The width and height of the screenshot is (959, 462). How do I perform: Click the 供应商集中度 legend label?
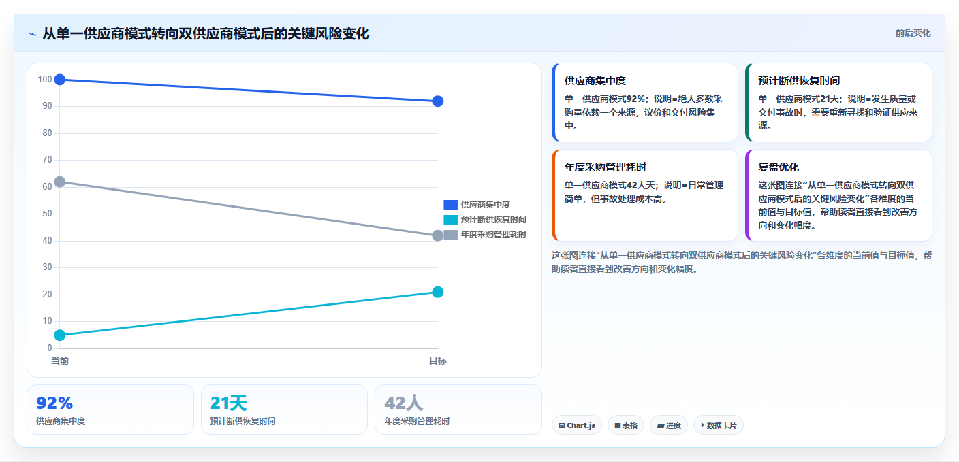(x=485, y=205)
